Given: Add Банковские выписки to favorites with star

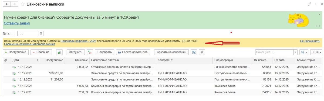Looking at the screenshot, I should (23, 4).
